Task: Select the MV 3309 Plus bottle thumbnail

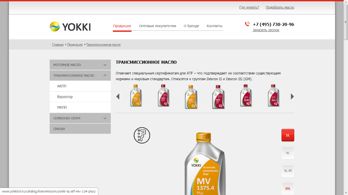Action: pyautogui.click(x=163, y=96)
